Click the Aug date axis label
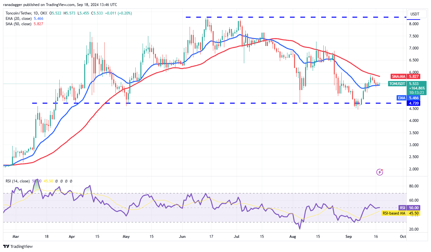The width and height of the screenshot is (431, 252). click(293, 236)
